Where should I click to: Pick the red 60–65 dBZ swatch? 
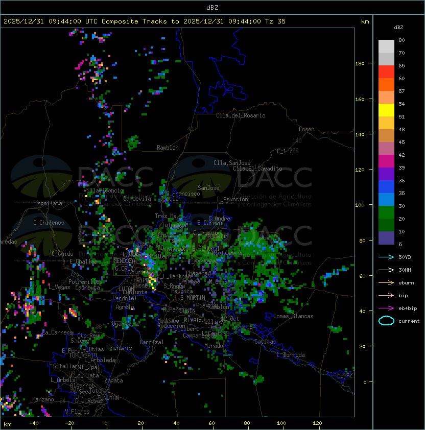point(386,72)
